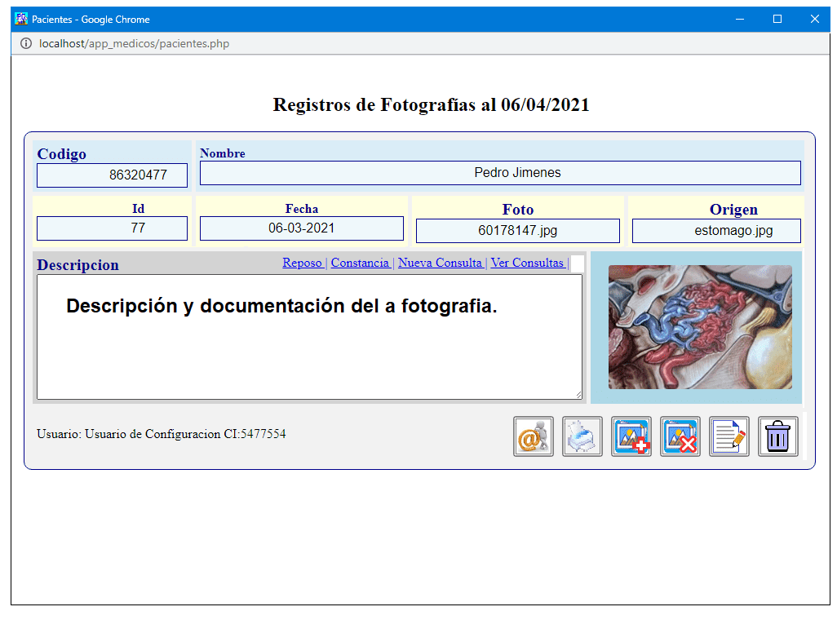Click the Codigo label
837x620 pixels.
pyautogui.click(x=61, y=154)
